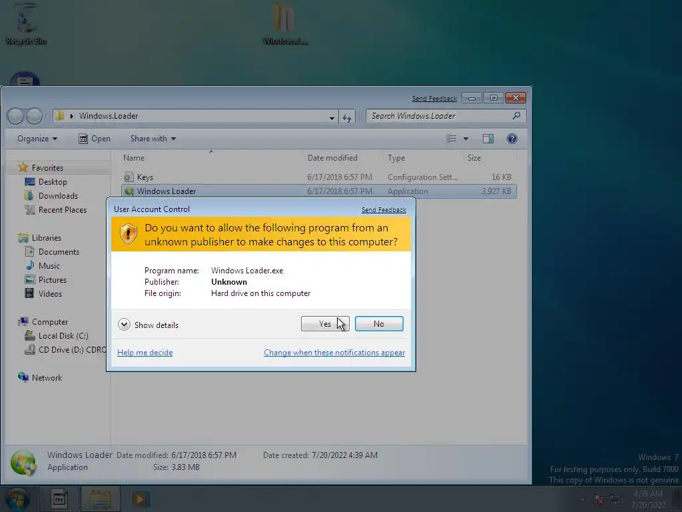Confirm the UAC prompt with Yes
The height and width of the screenshot is (512, 682).
tap(325, 323)
